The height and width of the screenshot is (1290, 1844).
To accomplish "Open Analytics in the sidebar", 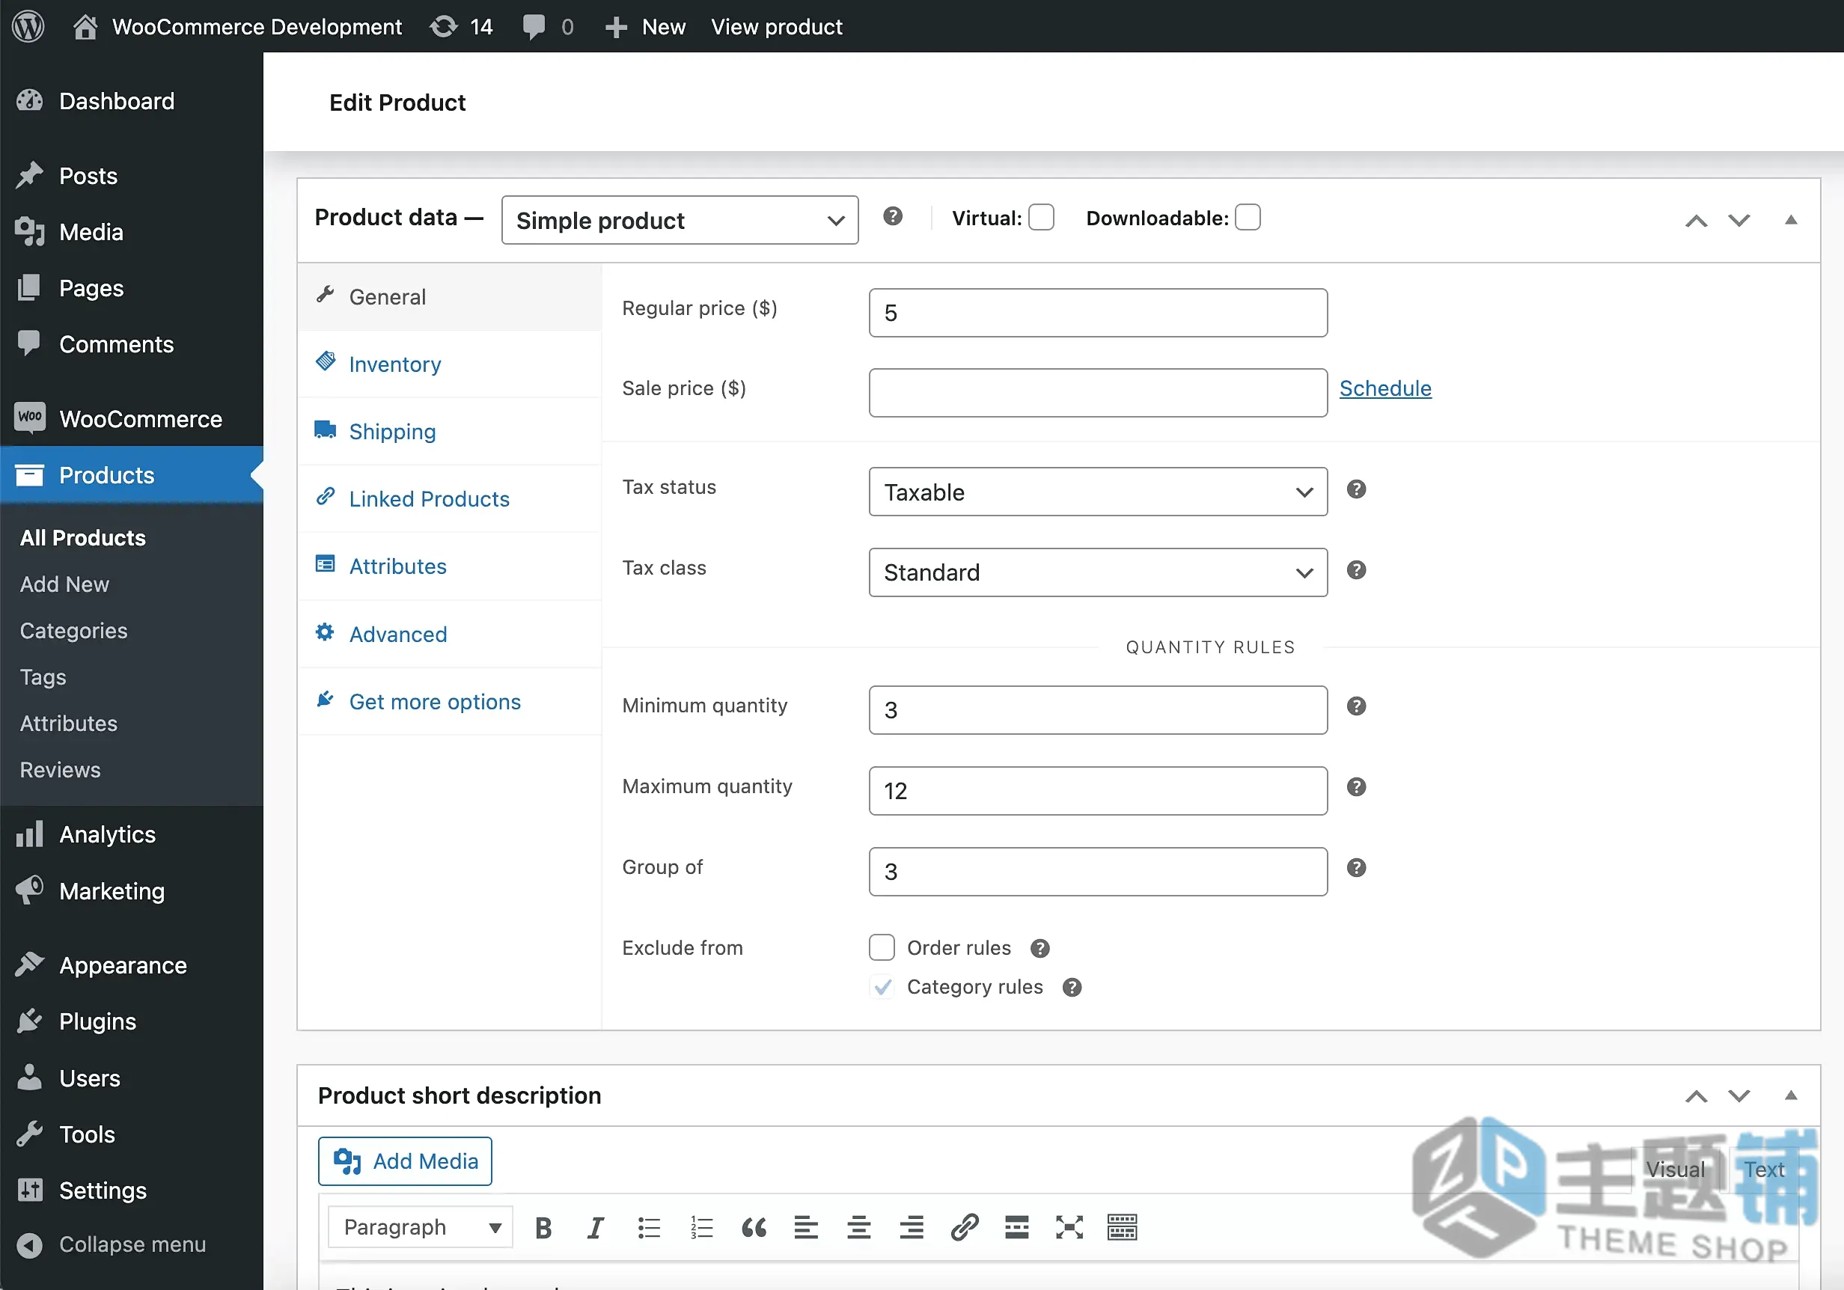I will click(132, 834).
